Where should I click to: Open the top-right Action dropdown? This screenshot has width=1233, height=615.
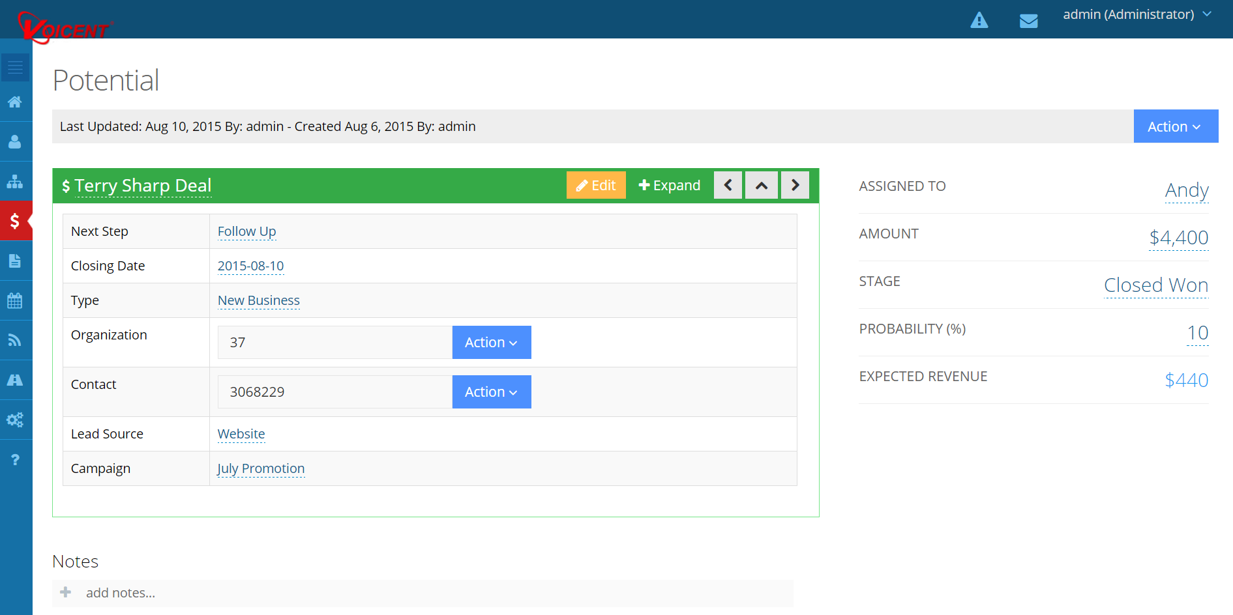click(1176, 126)
